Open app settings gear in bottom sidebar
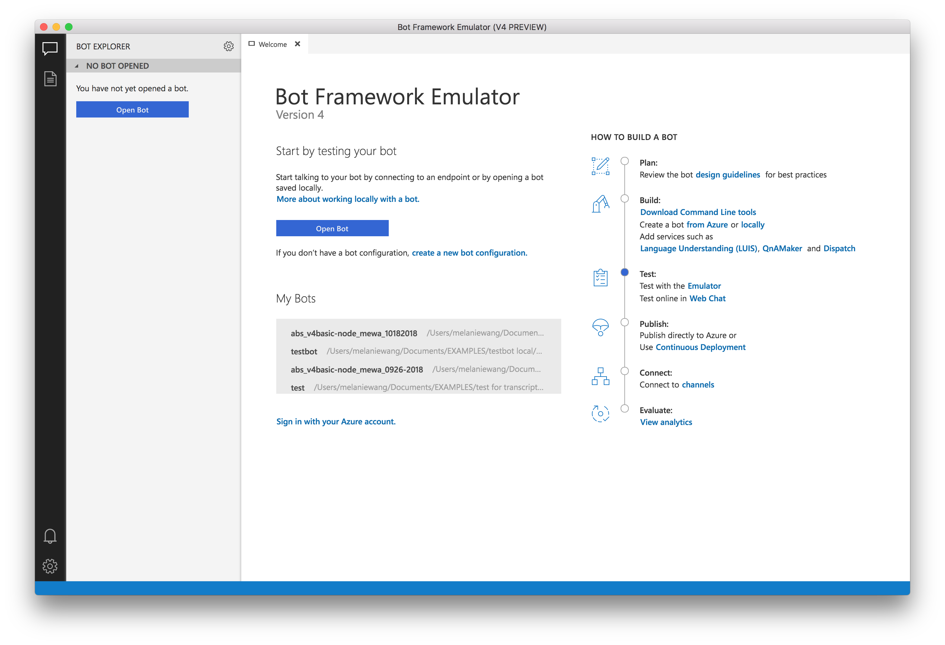The image size is (945, 645). (50, 566)
